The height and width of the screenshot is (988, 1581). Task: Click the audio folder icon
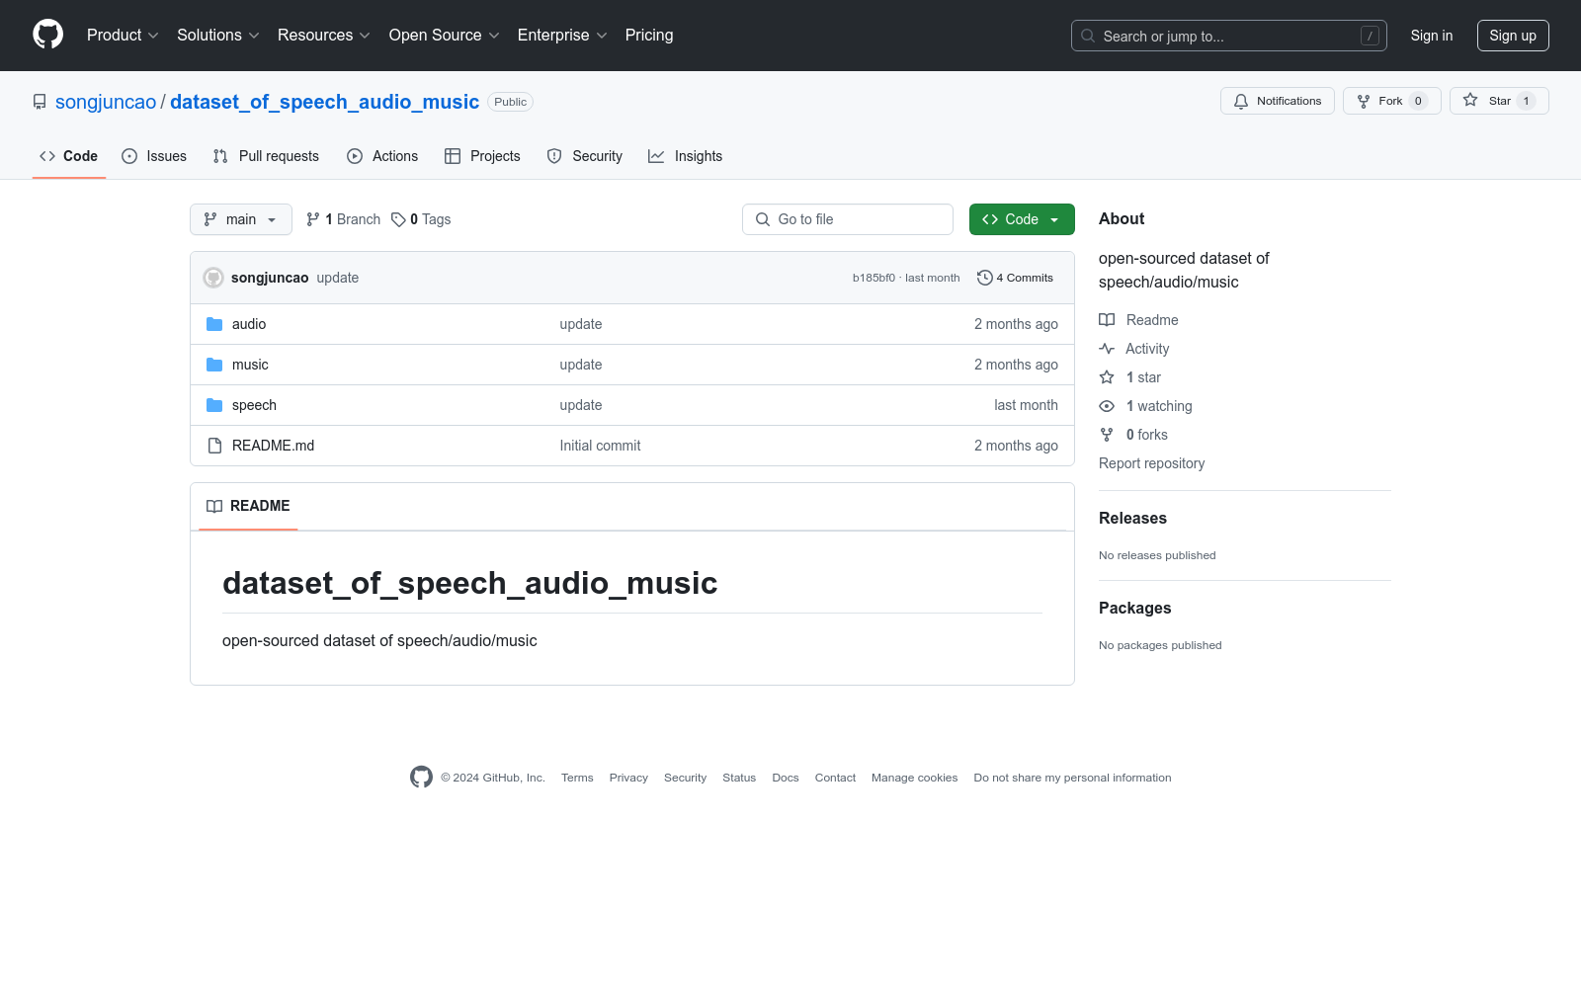pos(214,324)
